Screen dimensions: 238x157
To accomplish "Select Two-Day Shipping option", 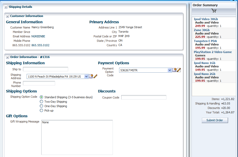I will click(41, 102).
